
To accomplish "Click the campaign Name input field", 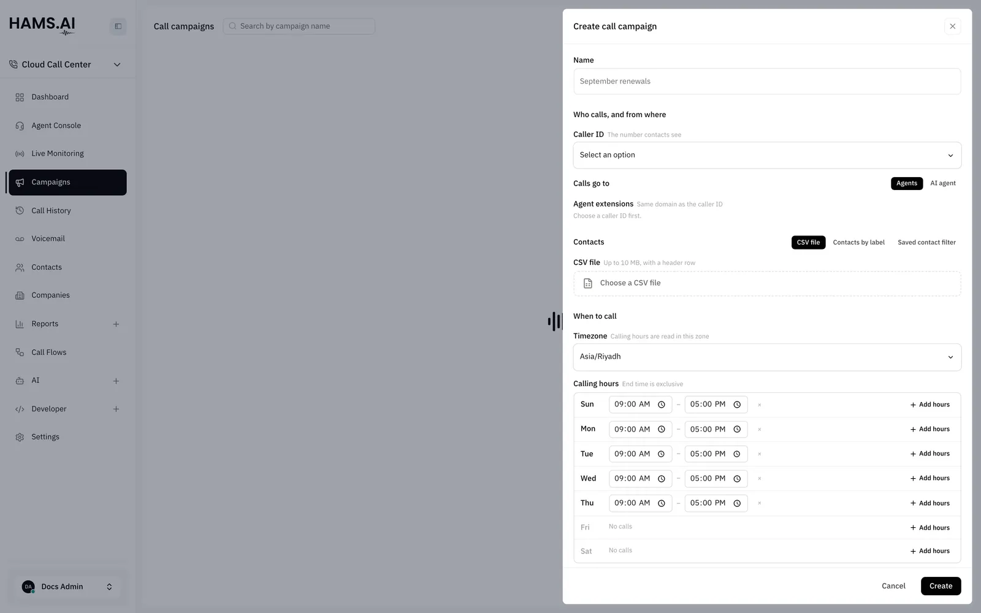I will pos(767,82).
